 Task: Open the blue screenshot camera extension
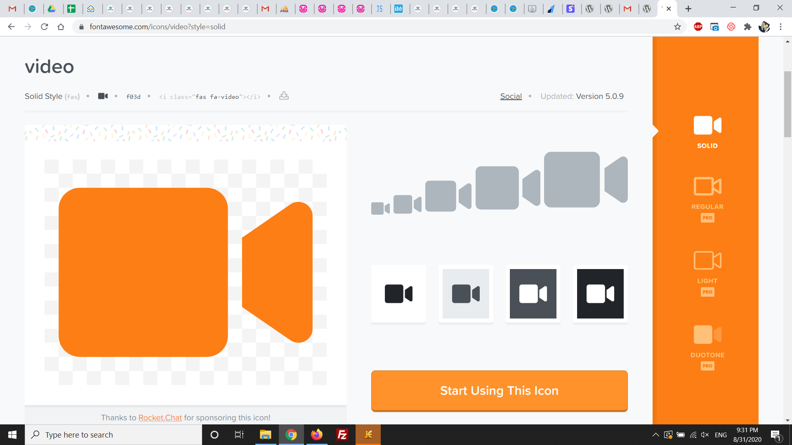click(714, 27)
